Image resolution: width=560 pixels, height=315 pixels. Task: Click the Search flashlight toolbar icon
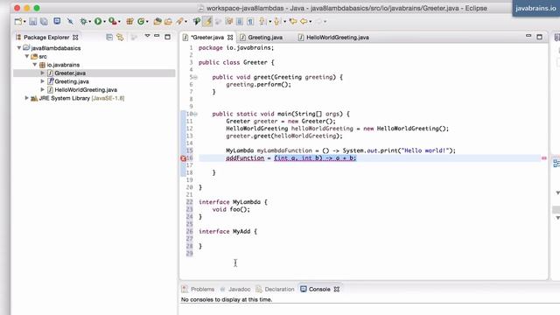tap(179, 21)
